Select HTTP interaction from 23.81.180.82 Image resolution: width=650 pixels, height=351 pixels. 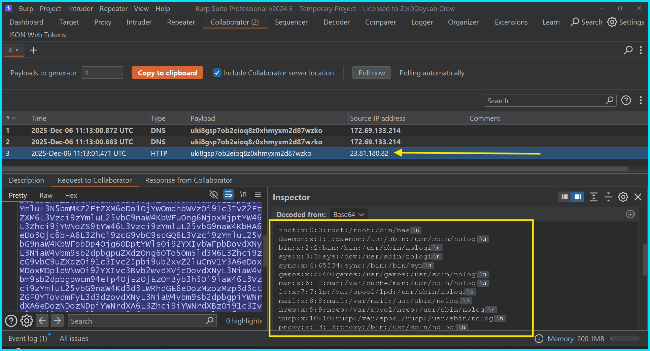(325, 153)
